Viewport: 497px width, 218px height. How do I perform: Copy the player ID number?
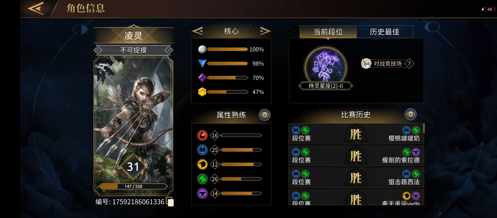click(x=170, y=202)
